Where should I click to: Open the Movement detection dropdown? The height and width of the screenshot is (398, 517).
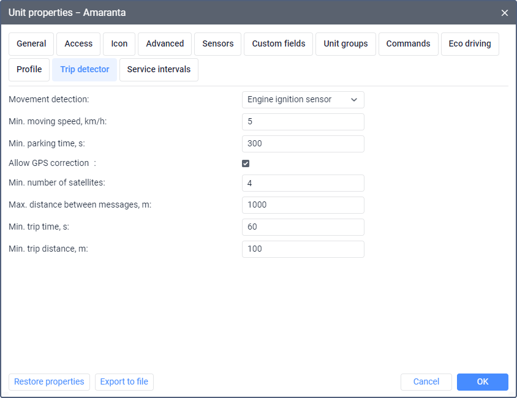pyautogui.click(x=303, y=100)
